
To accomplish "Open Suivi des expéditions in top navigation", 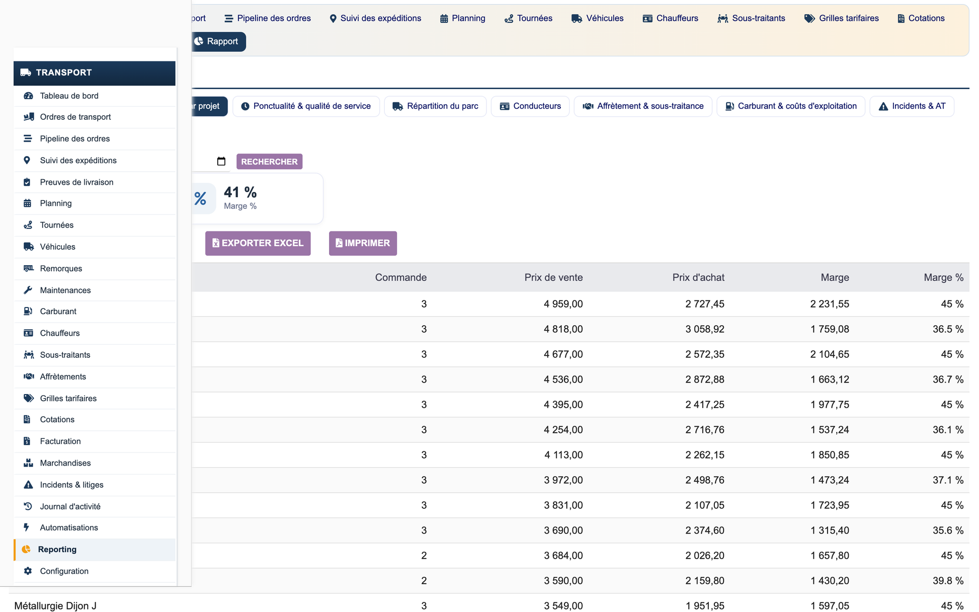I will (x=375, y=18).
